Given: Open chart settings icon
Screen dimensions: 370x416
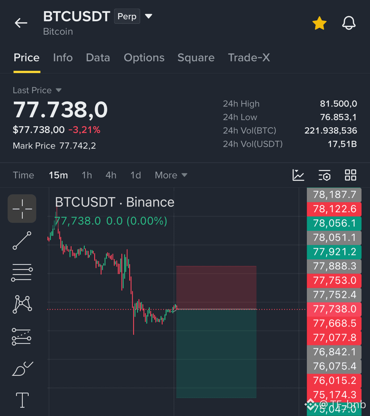Looking at the screenshot, I should coord(324,175).
